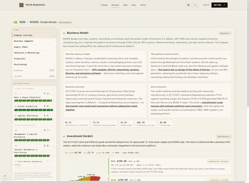Image resolution: width=249 pixels, height=183 pixels.
Task: Open the Console nav item
Action: (x=104, y=5)
